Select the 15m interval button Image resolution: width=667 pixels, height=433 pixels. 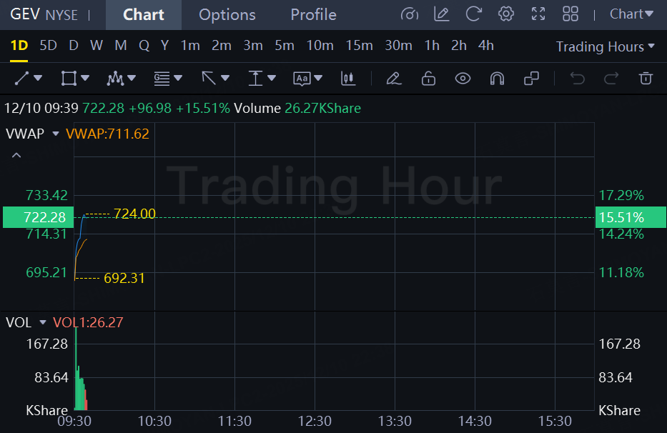(359, 46)
